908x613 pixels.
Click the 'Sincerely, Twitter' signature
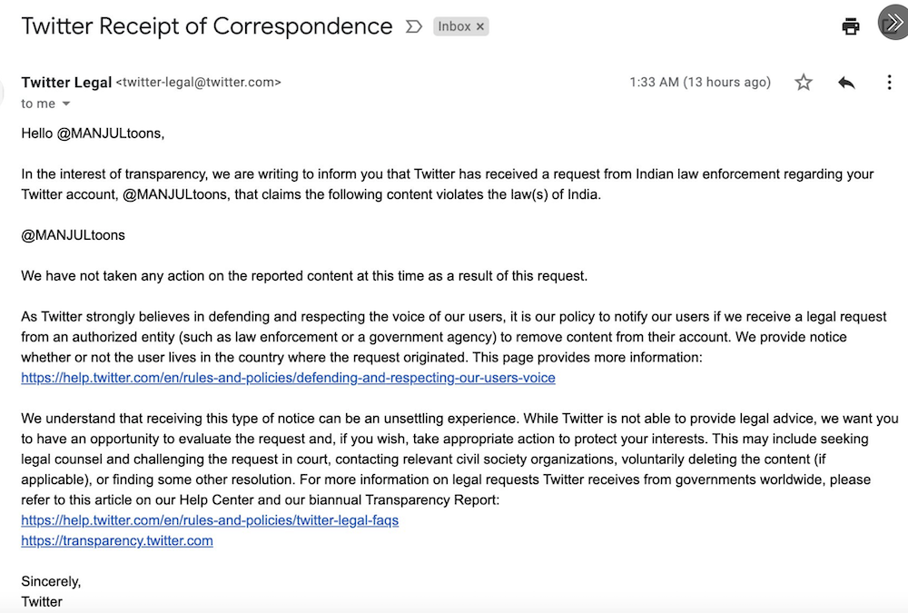click(51, 591)
